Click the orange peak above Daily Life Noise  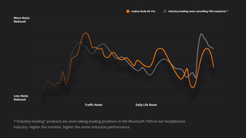[160, 48]
